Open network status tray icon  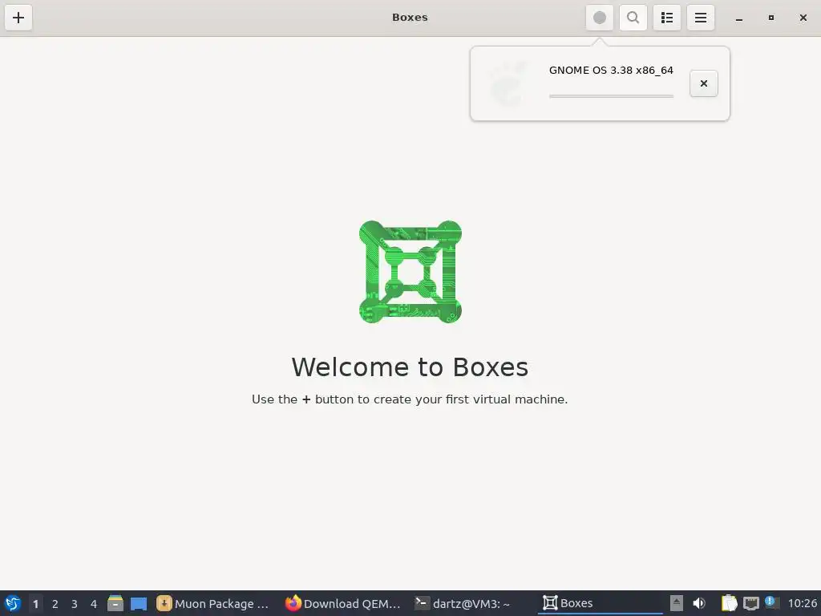[751, 603]
